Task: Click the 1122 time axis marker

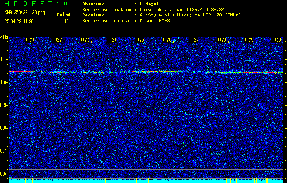Action: [x=57, y=39]
